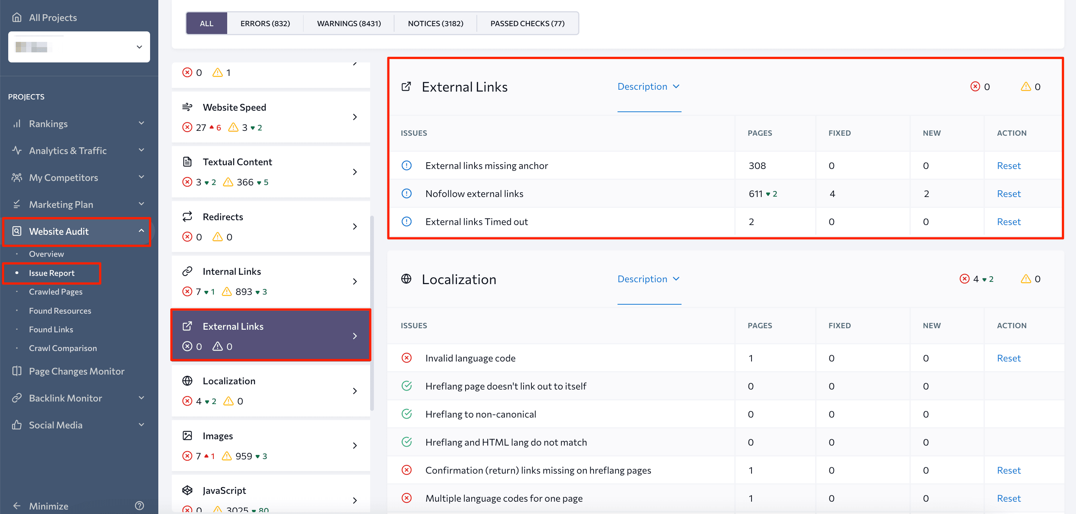Click the Internal Links chain icon

point(188,271)
